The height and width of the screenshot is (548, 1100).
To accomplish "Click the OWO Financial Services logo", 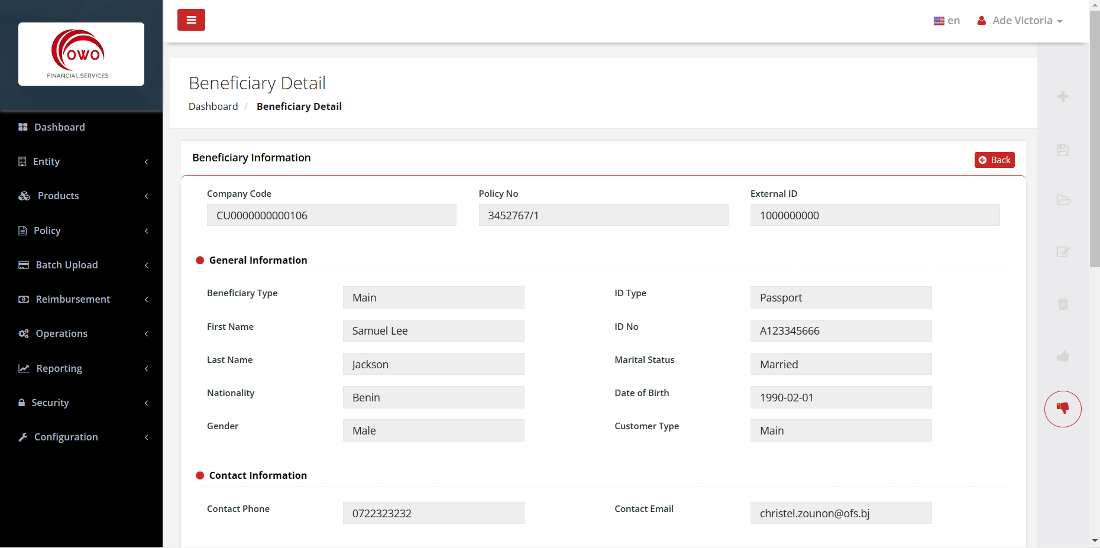I will click(x=81, y=54).
